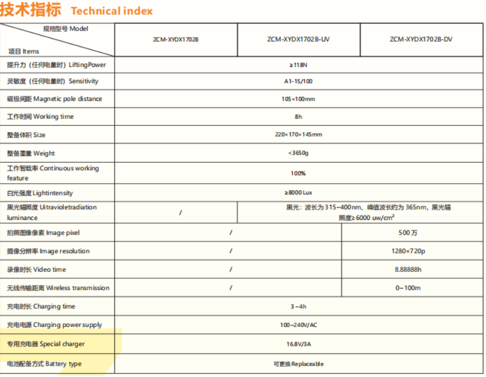Click the <3650g weight value

[x=298, y=153]
